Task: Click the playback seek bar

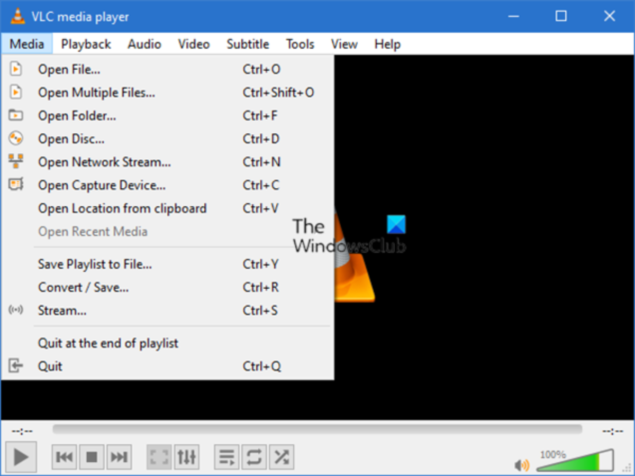Action: pyautogui.click(x=317, y=429)
